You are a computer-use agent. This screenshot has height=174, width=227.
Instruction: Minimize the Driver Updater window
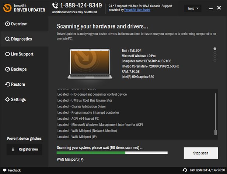(211, 8)
